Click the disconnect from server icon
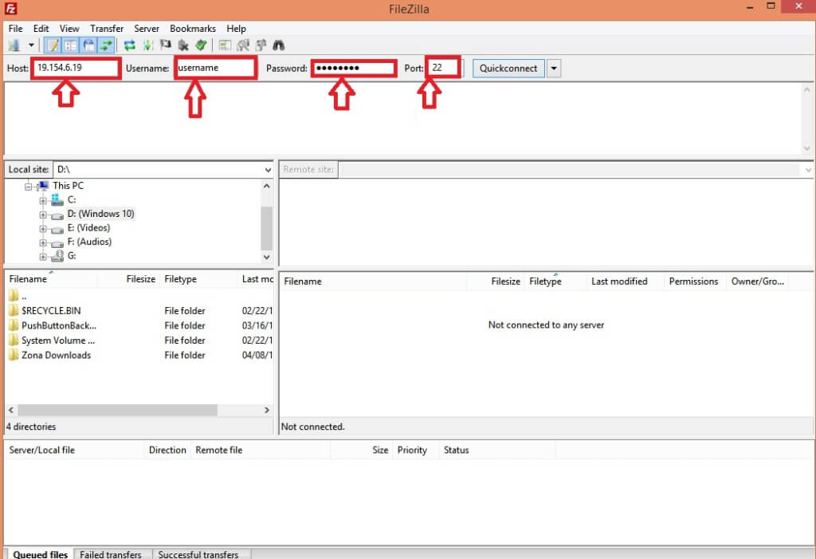 click(183, 45)
